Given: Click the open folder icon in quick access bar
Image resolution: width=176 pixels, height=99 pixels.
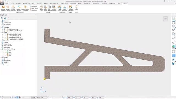Looking at the screenshot, I should tap(3, 1).
